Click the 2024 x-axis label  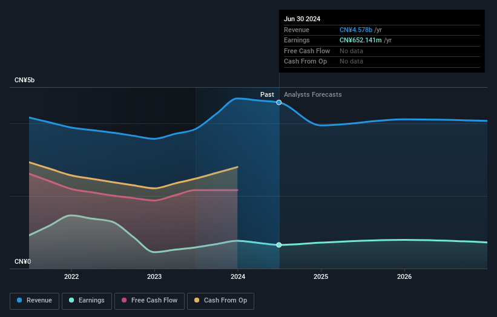pyautogui.click(x=238, y=276)
